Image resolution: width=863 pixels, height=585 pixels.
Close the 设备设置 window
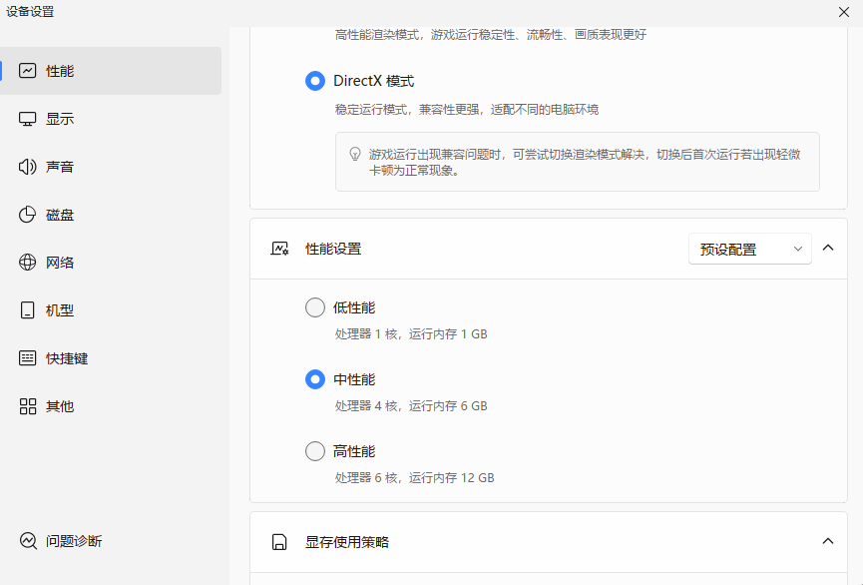(844, 12)
